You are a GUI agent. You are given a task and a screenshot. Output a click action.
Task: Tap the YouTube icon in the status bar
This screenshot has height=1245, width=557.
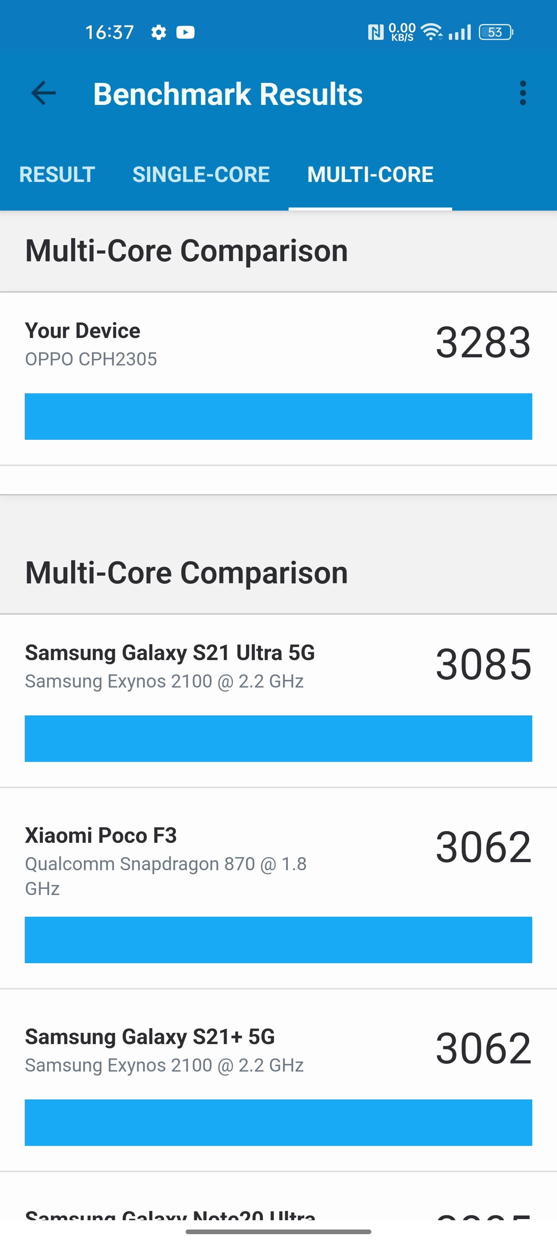pyautogui.click(x=186, y=32)
